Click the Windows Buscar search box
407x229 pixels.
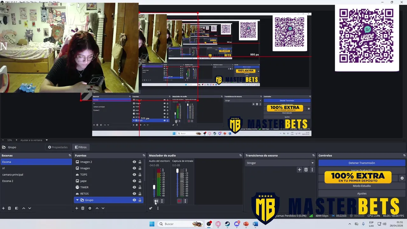point(180,224)
